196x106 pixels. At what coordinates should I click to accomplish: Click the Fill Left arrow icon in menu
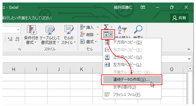[107, 65]
